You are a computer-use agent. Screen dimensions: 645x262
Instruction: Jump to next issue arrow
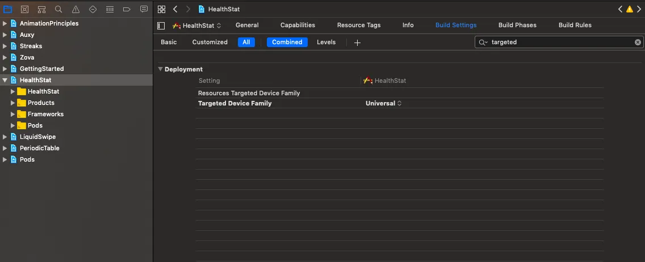639,9
